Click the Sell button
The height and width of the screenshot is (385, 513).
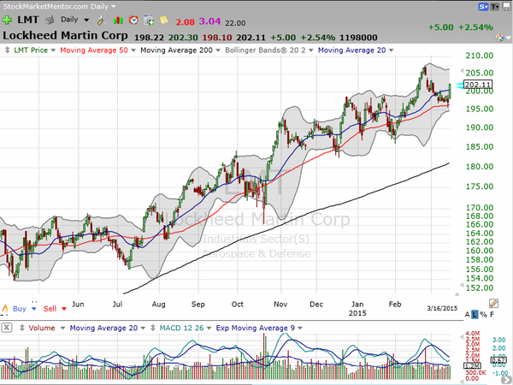(50, 309)
